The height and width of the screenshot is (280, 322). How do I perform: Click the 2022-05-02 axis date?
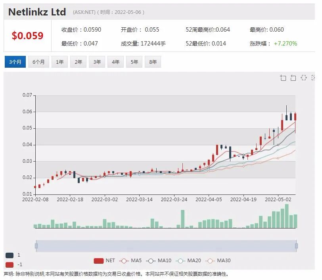point(278,200)
